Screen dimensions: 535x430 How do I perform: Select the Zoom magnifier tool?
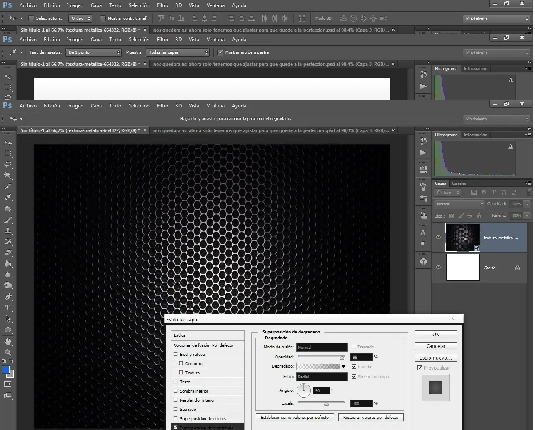coord(8,352)
